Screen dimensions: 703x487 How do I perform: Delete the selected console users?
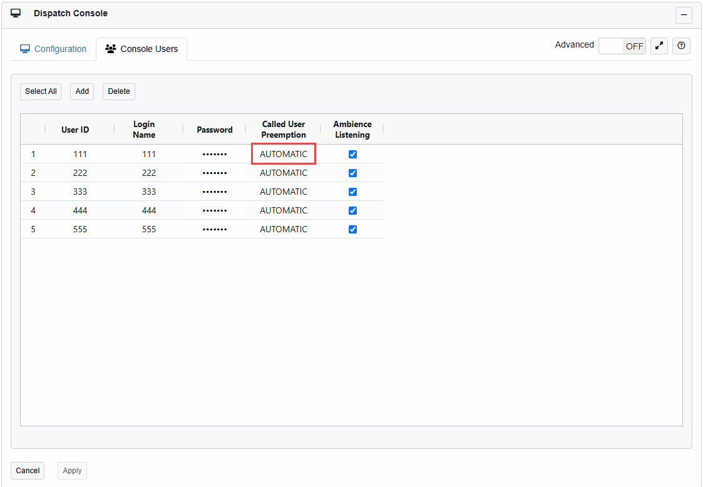click(x=118, y=91)
